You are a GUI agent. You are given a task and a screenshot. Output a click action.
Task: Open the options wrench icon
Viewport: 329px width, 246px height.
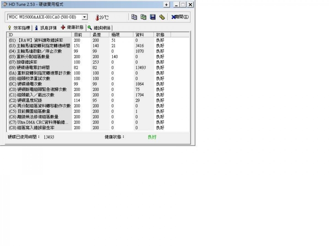[162, 17]
